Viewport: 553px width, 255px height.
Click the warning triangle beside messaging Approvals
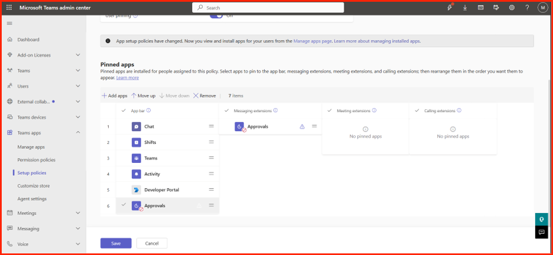tap(302, 126)
